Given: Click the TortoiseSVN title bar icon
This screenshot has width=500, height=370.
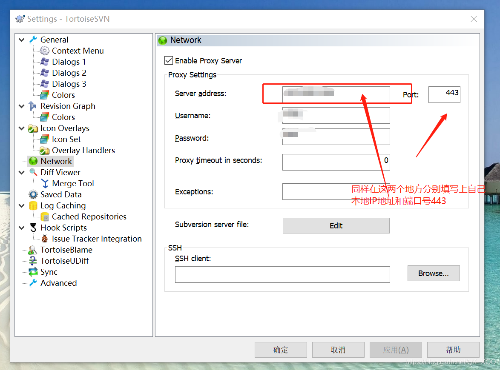Looking at the screenshot, I should coord(20,19).
